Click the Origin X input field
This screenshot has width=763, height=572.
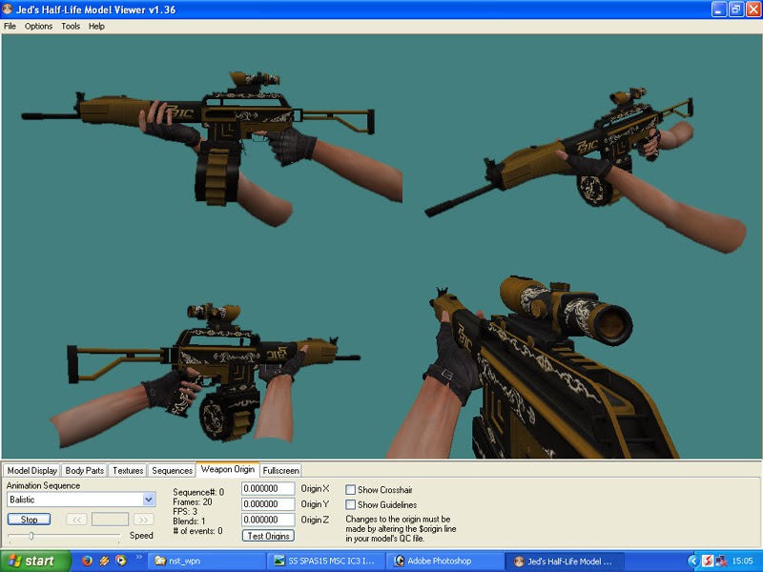click(268, 488)
